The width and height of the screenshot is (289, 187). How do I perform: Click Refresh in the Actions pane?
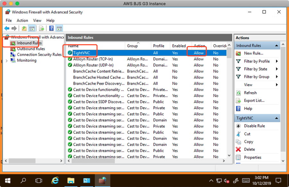click(250, 93)
